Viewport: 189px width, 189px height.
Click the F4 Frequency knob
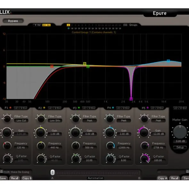point(110,146)
